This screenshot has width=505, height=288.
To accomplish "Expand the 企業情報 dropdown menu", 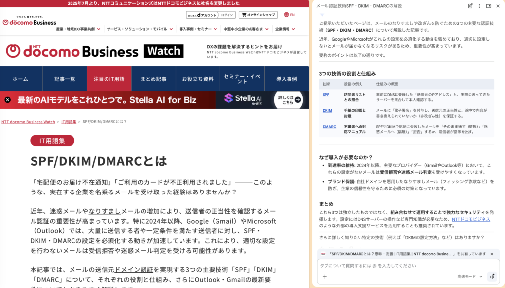I will pyautogui.click(x=288, y=29).
